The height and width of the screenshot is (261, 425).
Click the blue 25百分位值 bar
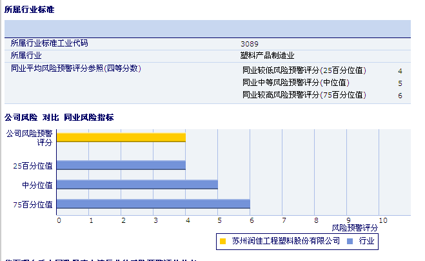121,165
